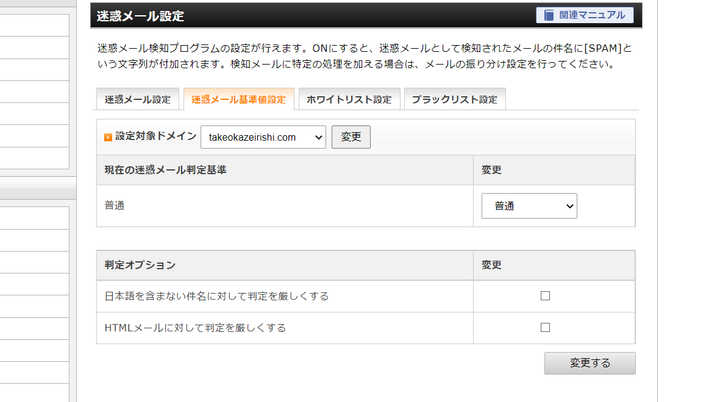Open the ホワイトリスト設定 tab
This screenshot has height=402, width=723.
(x=349, y=99)
